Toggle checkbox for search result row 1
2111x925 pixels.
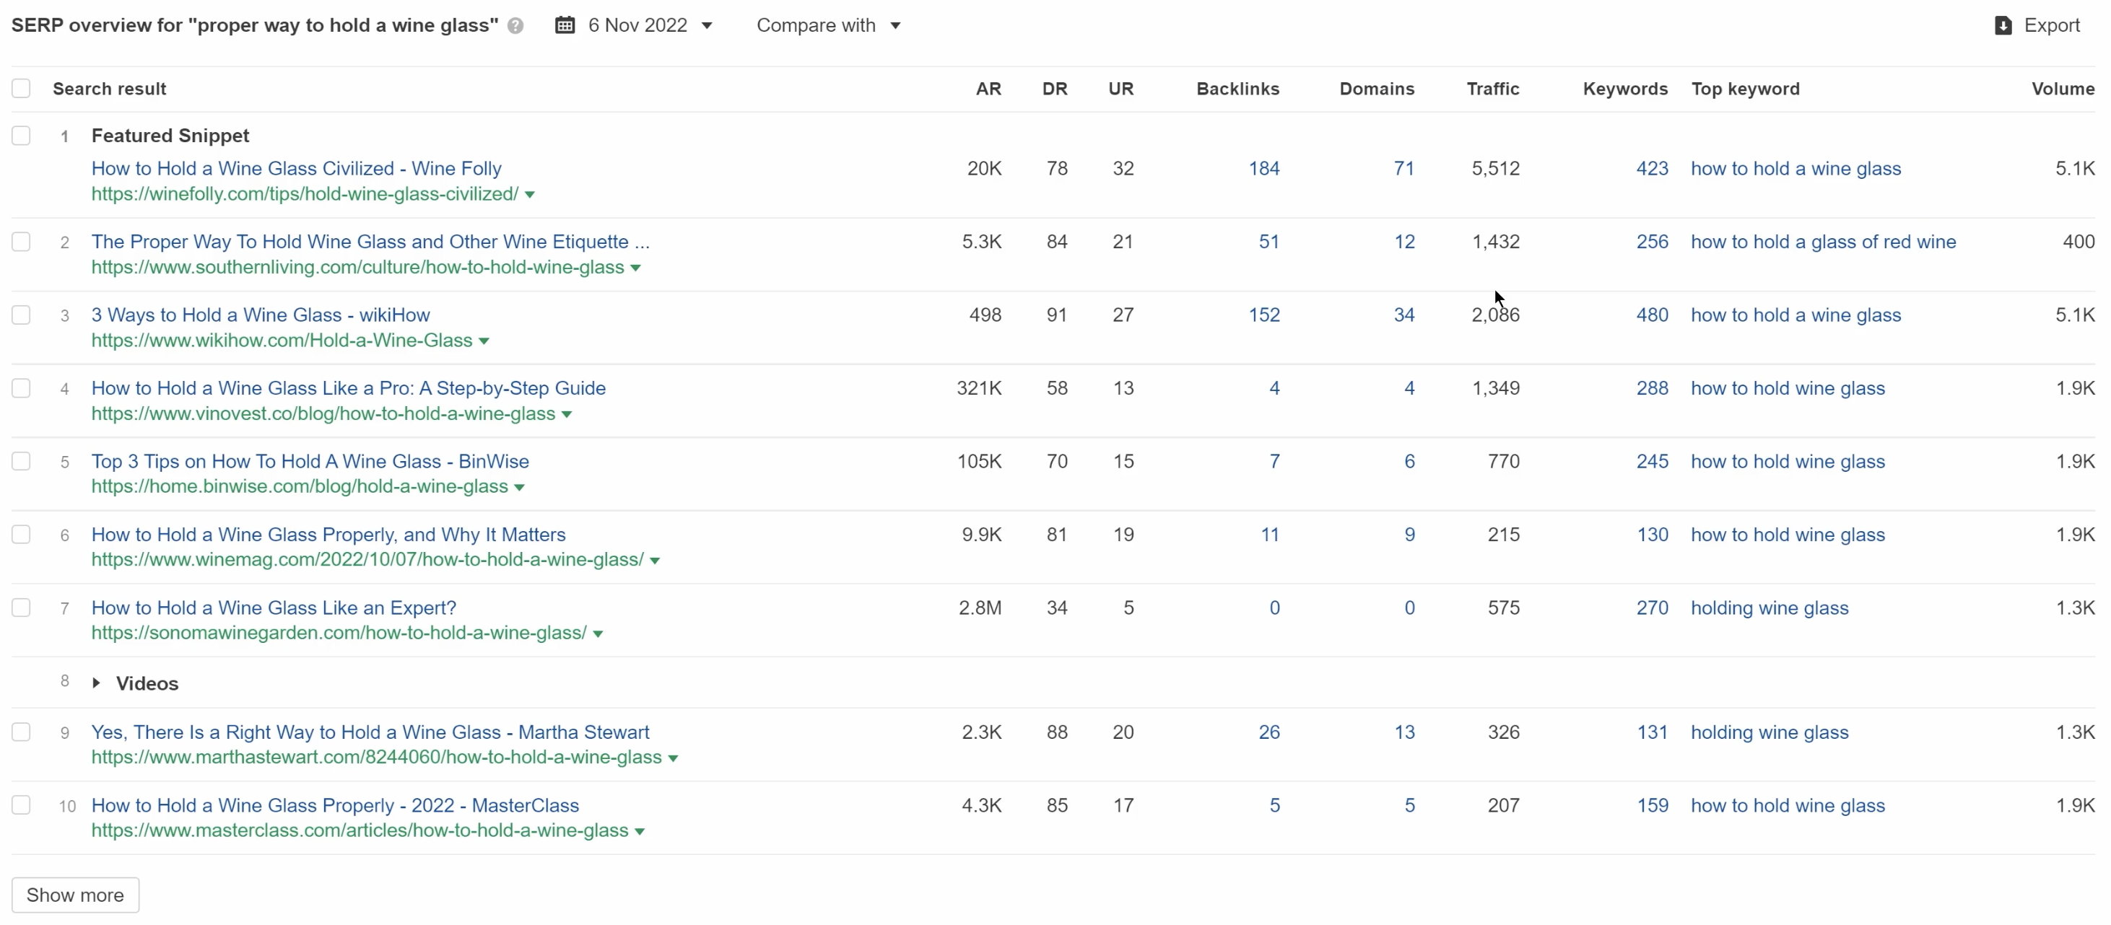[22, 135]
